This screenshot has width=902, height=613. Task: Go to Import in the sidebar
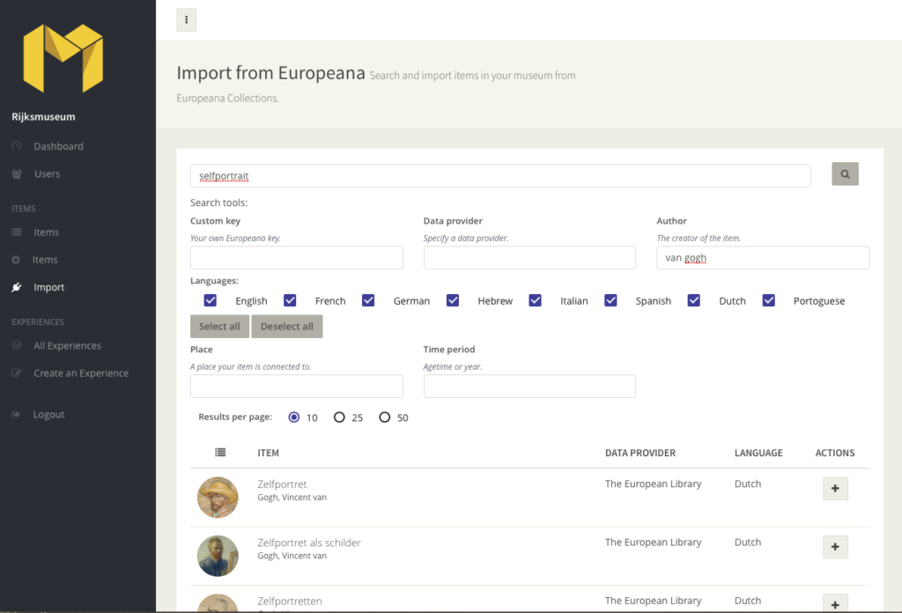(49, 287)
